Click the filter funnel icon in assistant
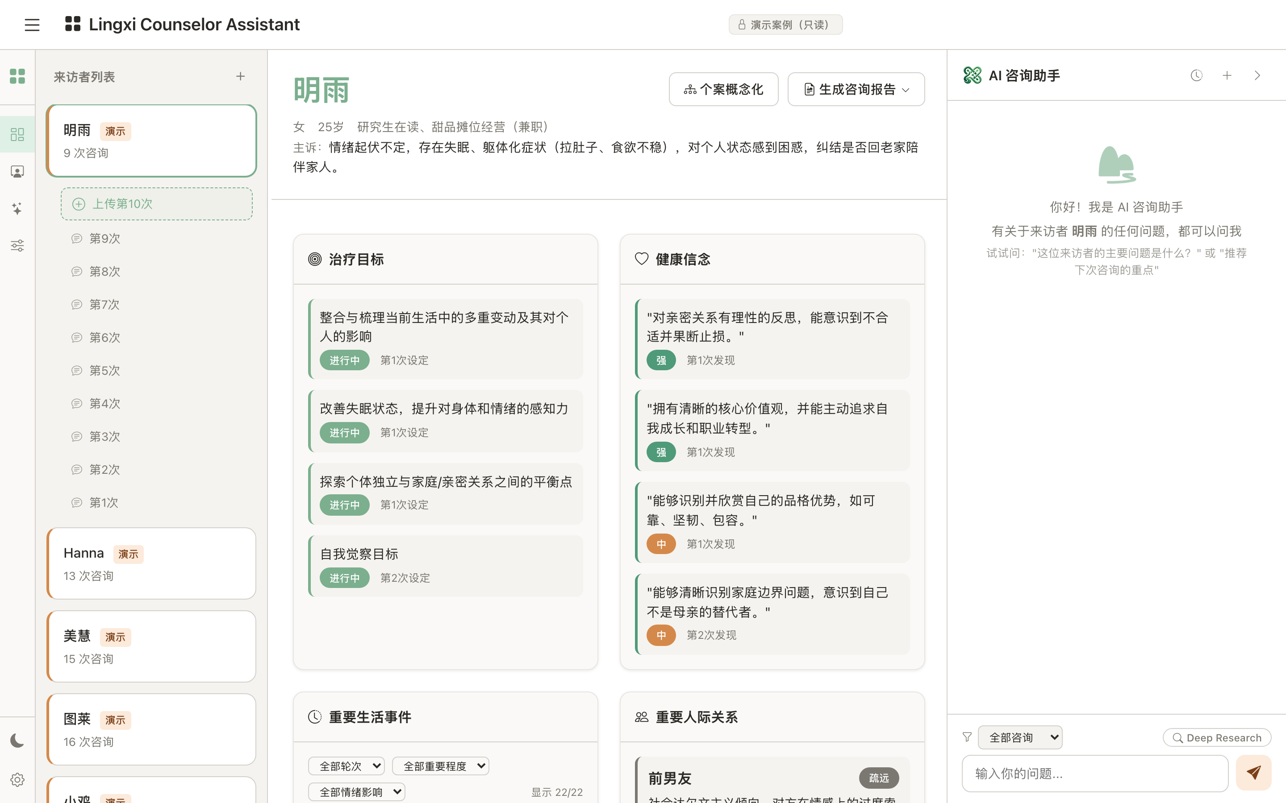The image size is (1286, 803). click(967, 737)
